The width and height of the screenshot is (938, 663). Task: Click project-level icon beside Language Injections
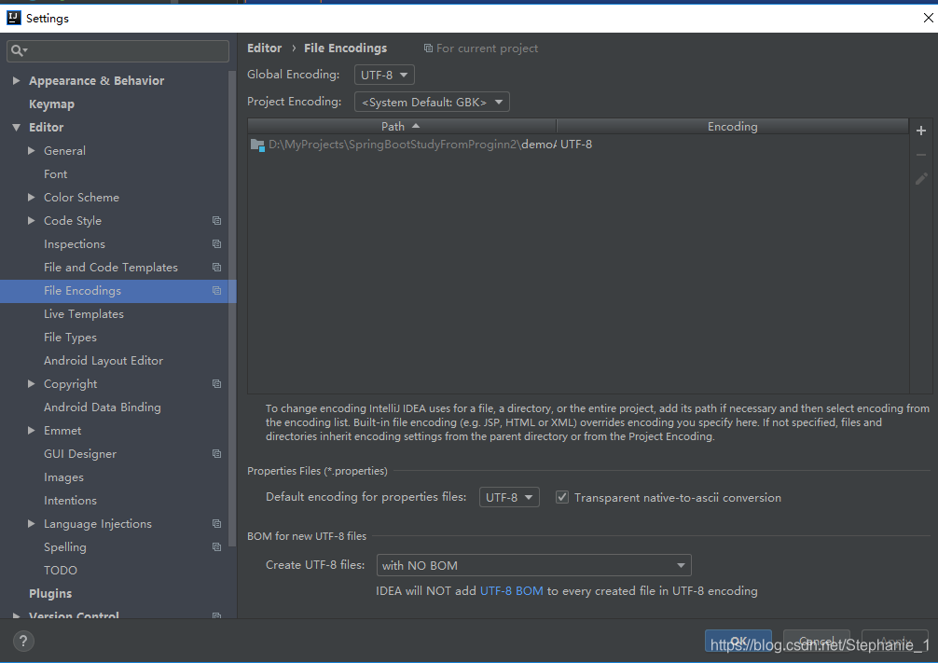point(216,523)
